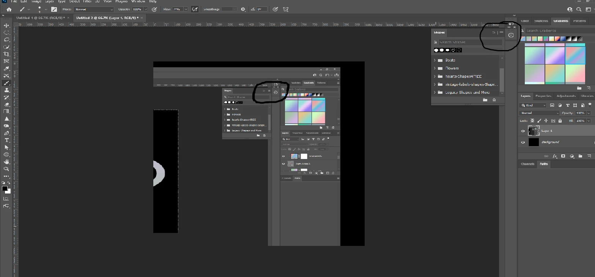This screenshot has width=595, height=277.
Task: Select Layer 1 thumbnail
Action: (534, 131)
